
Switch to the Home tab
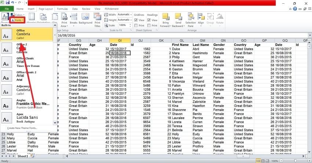(x=20, y=9)
